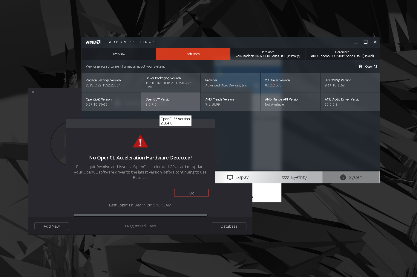Click the horizontal scrollbar under the user list

click(140, 215)
